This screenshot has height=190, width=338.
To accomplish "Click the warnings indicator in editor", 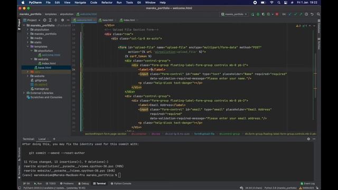I will pyautogui.click(x=298, y=26).
